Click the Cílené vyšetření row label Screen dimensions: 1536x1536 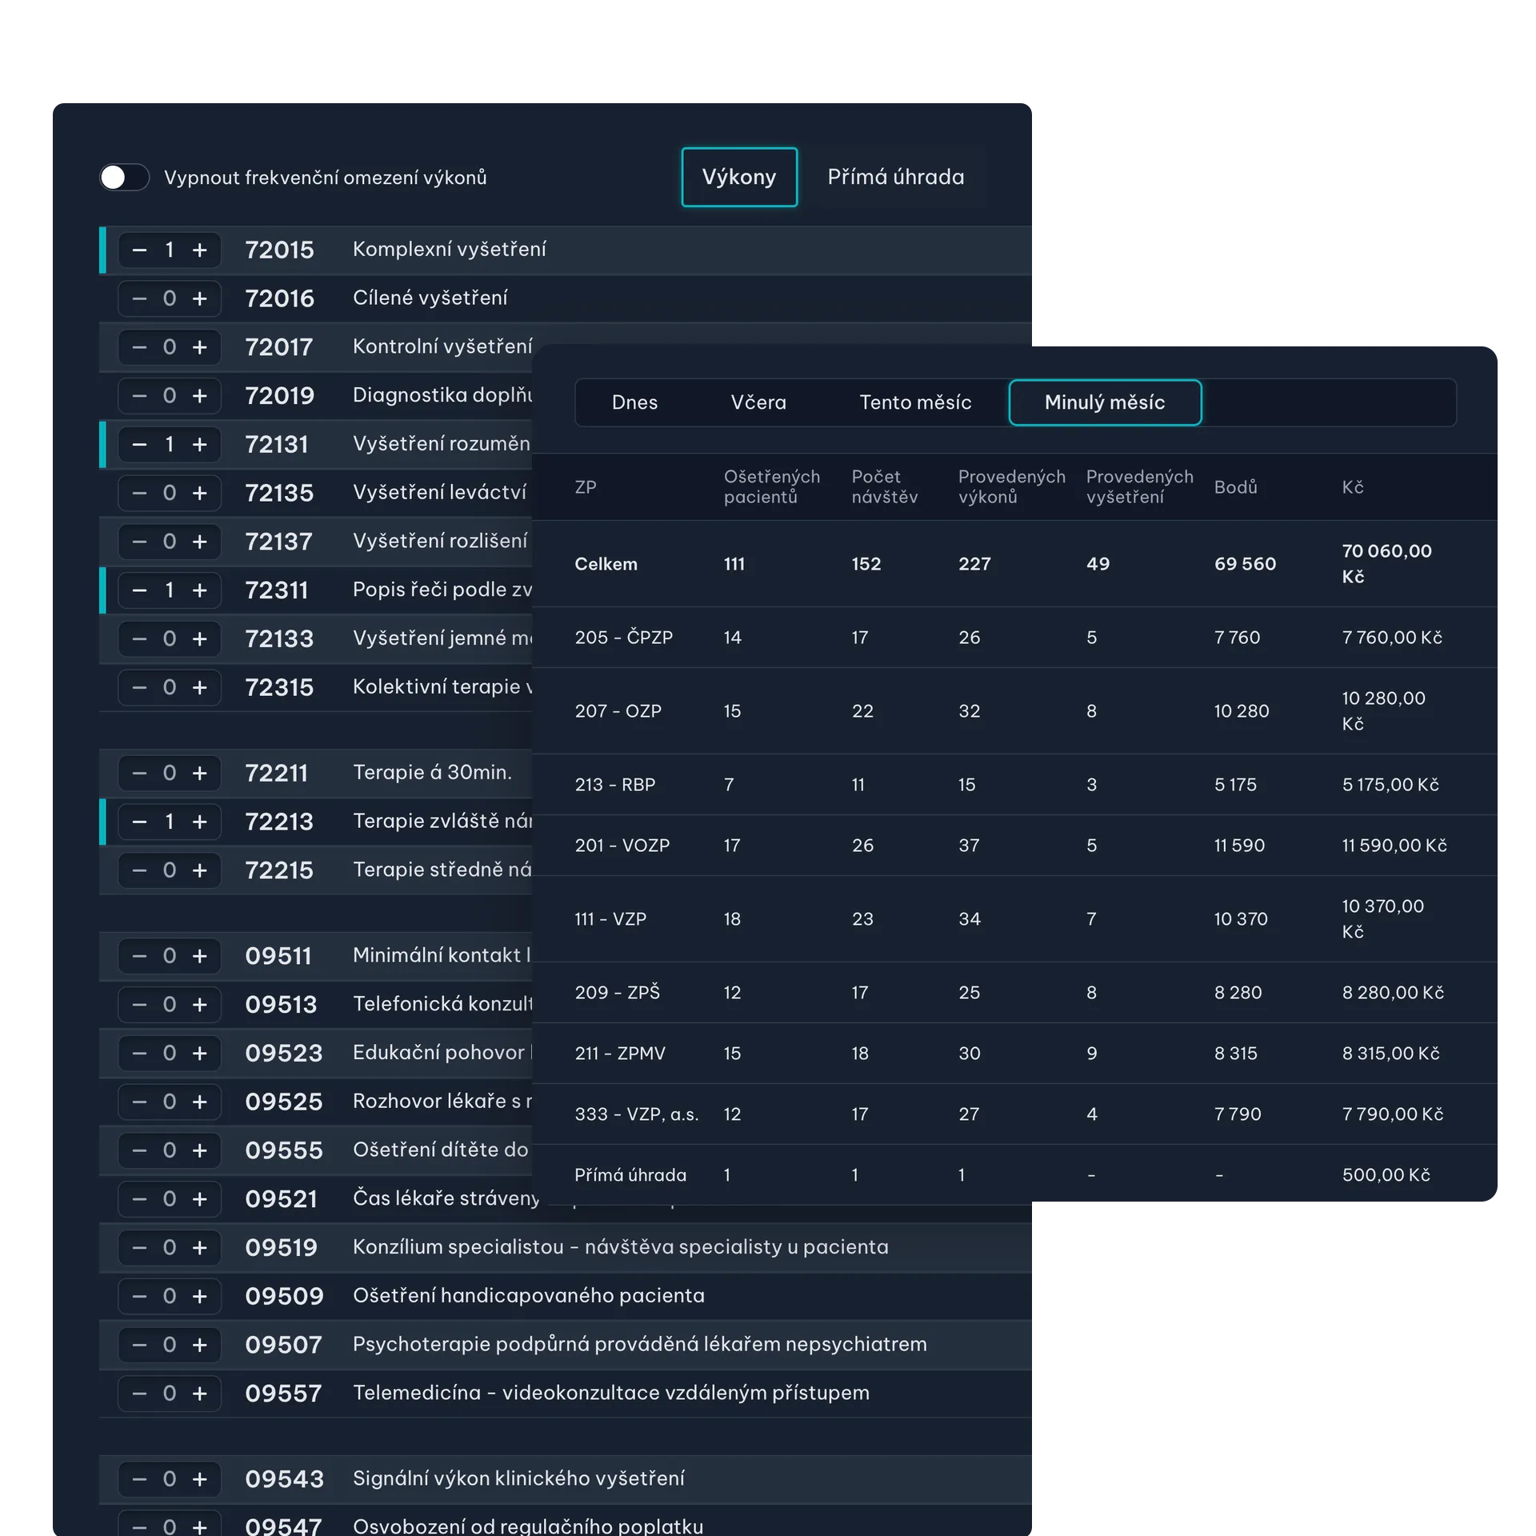coord(430,298)
